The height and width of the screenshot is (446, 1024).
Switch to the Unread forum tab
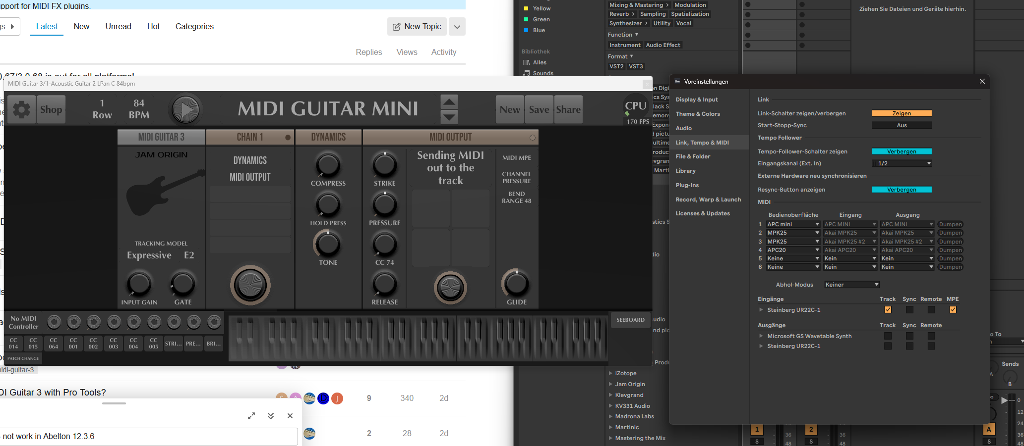click(x=118, y=27)
